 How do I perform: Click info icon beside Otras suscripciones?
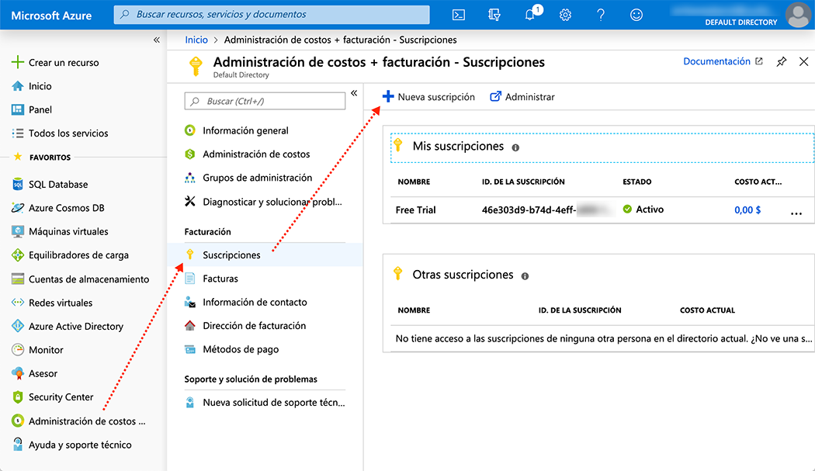tap(525, 276)
